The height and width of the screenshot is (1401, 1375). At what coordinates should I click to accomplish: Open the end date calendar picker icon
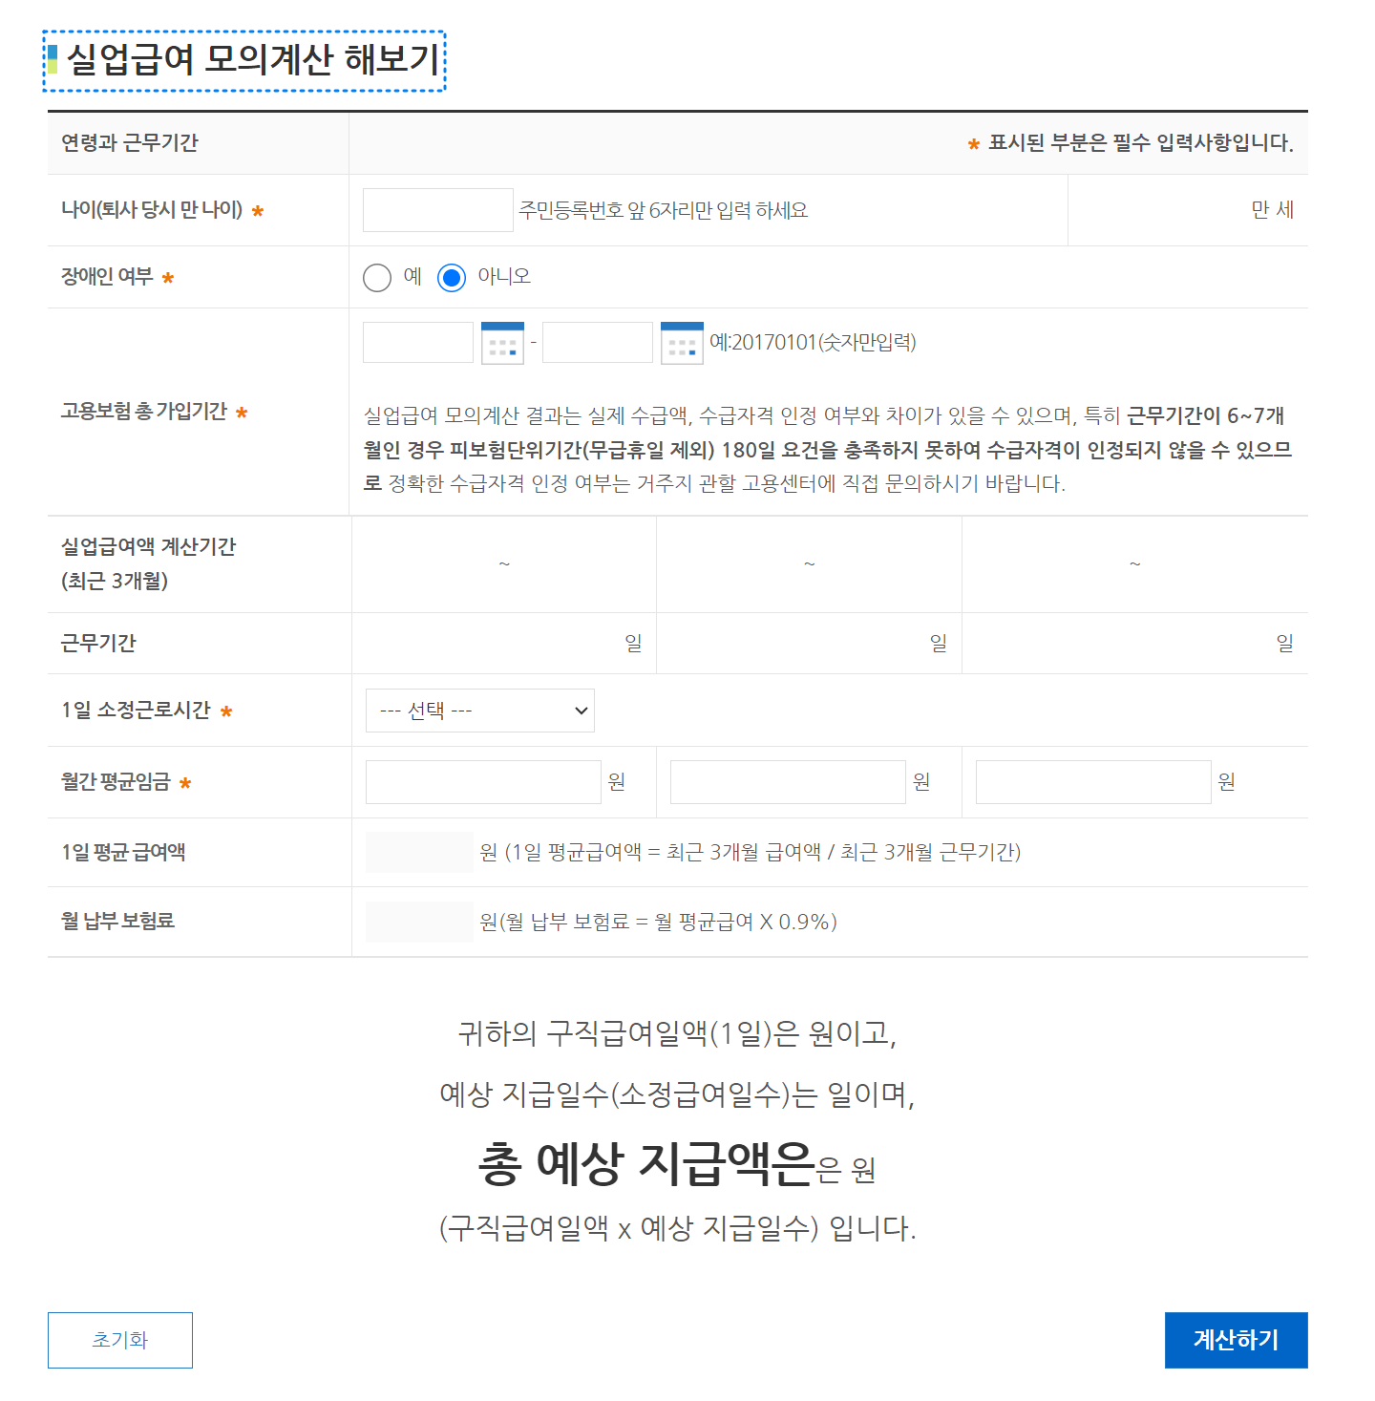tap(682, 342)
